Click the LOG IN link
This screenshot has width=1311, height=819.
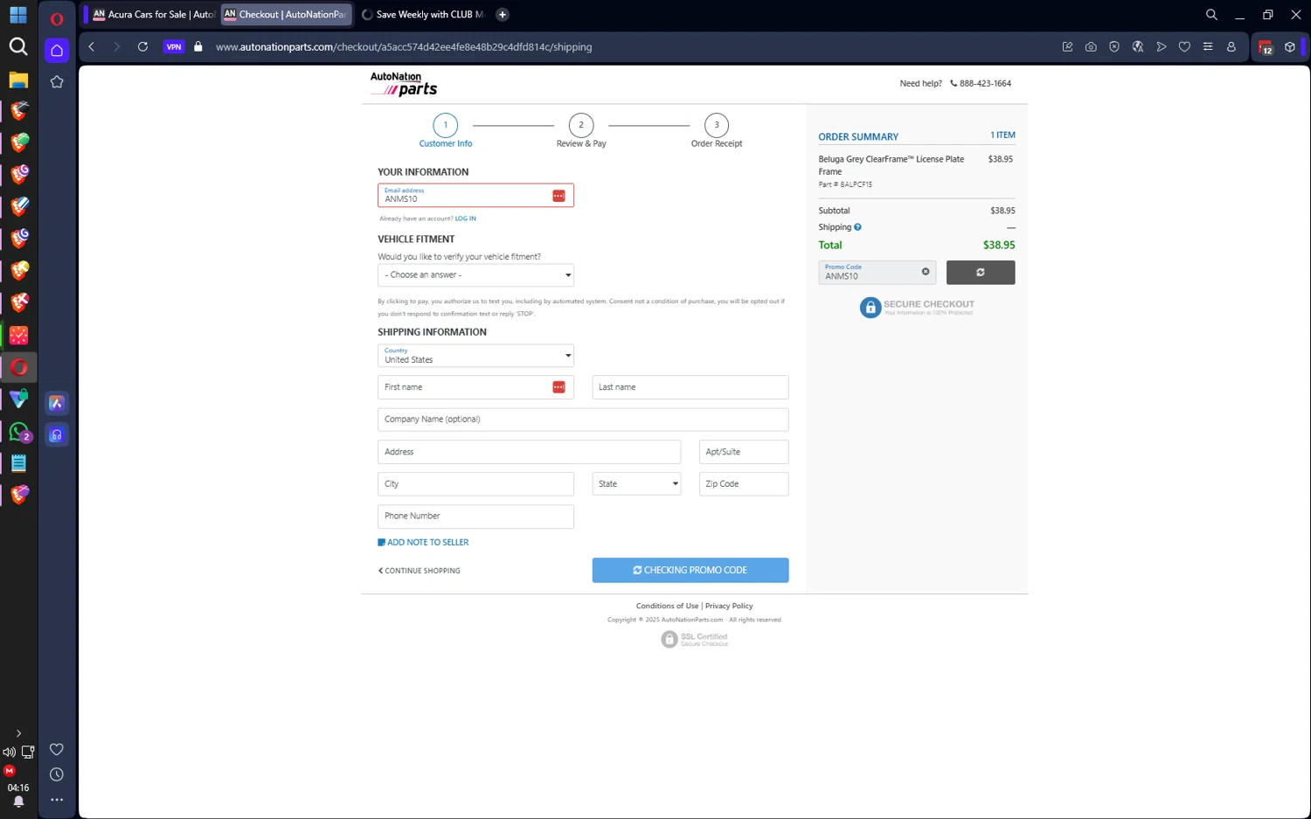coord(465,219)
